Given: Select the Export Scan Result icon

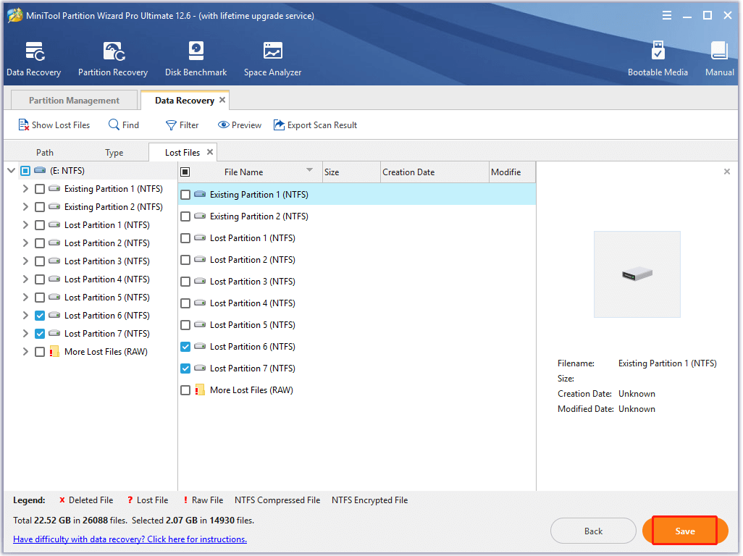Looking at the screenshot, I should pyautogui.click(x=279, y=125).
